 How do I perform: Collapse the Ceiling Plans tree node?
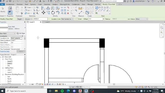[x=3, y=68]
